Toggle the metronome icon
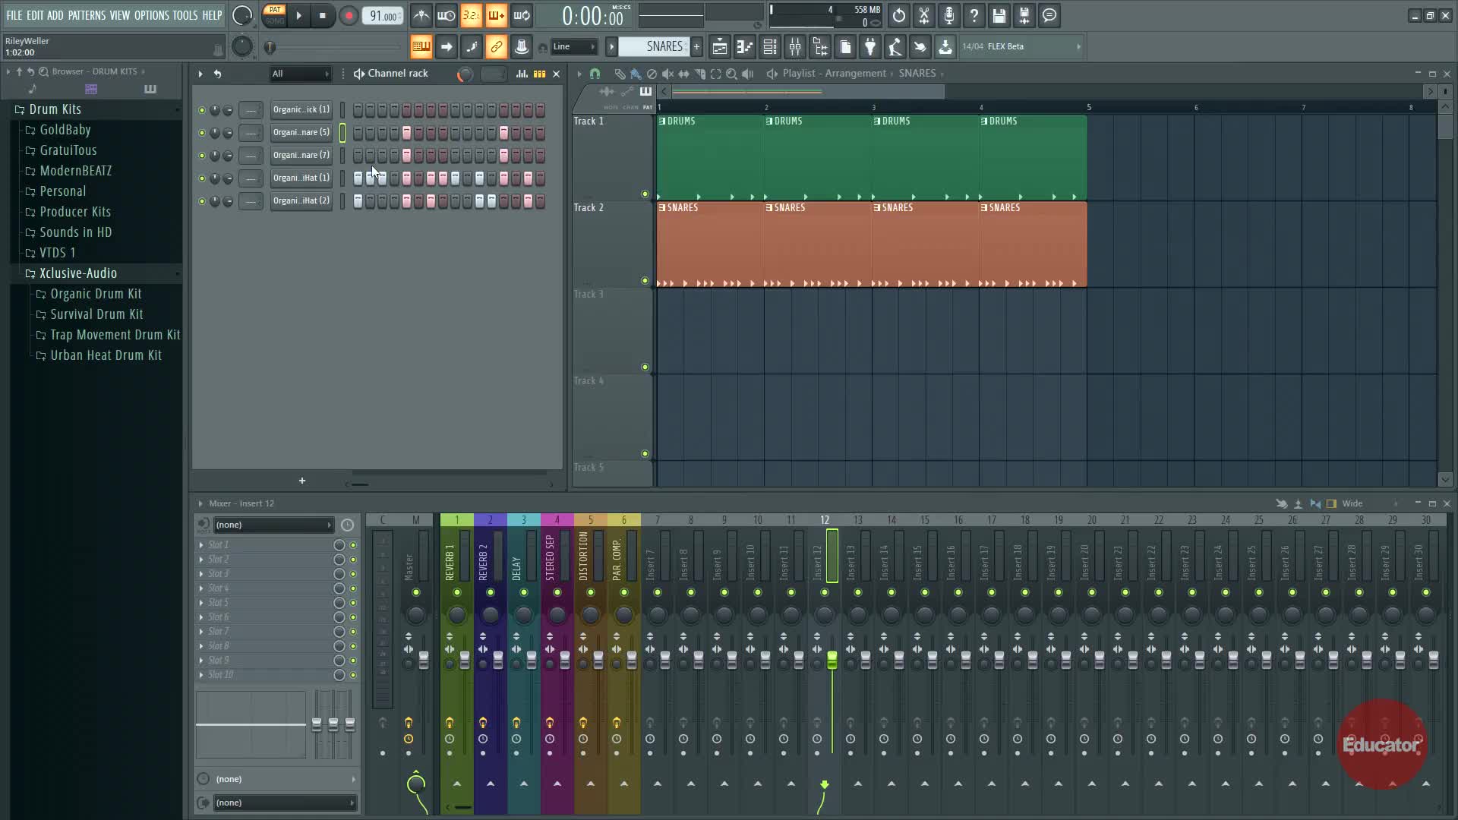 pyautogui.click(x=421, y=16)
